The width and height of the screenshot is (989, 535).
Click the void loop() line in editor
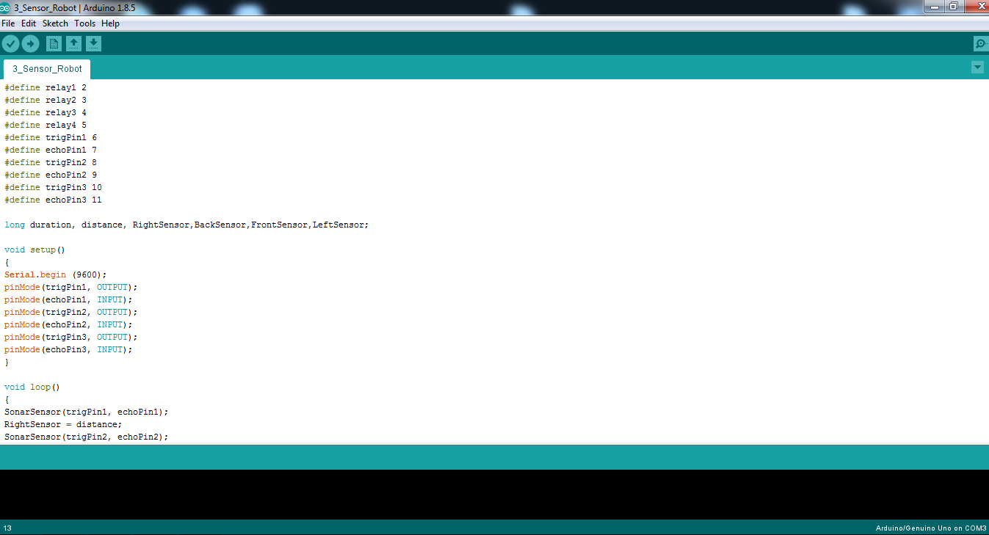tap(32, 387)
